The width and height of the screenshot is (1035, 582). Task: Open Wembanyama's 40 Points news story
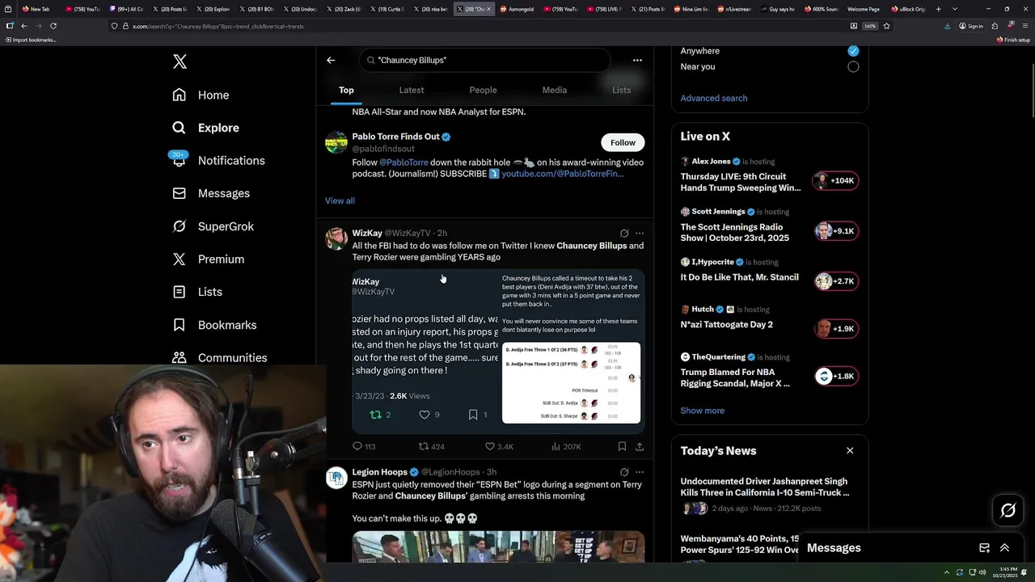click(x=739, y=544)
